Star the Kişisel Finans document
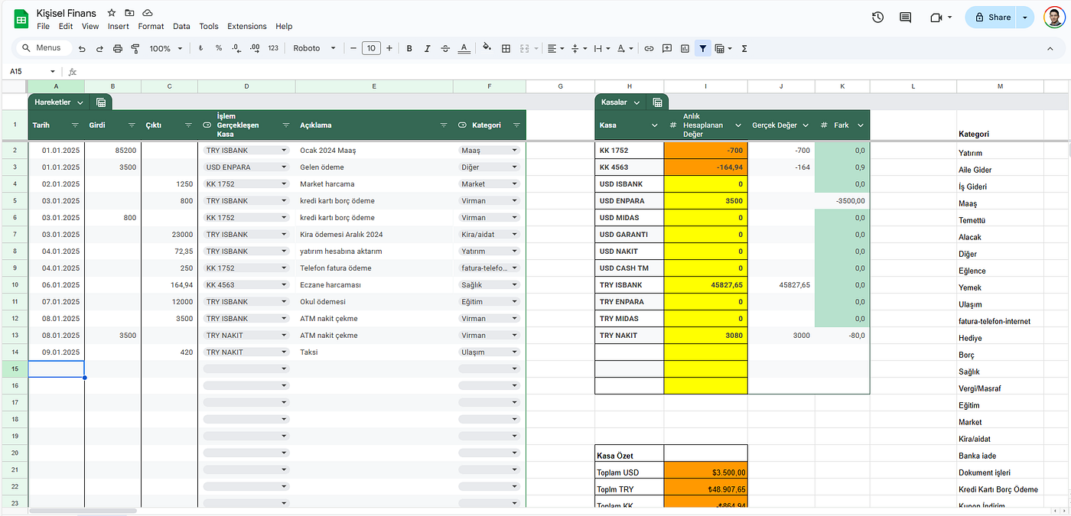Viewport: 1071px width, 516px height. (112, 13)
